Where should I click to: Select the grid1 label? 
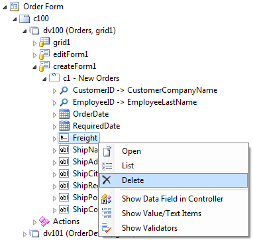click(62, 42)
